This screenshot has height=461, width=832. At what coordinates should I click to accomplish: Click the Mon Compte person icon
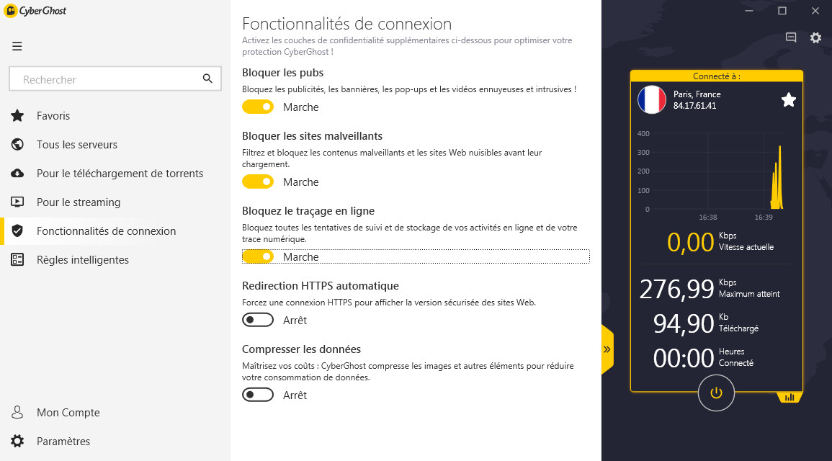coord(17,412)
